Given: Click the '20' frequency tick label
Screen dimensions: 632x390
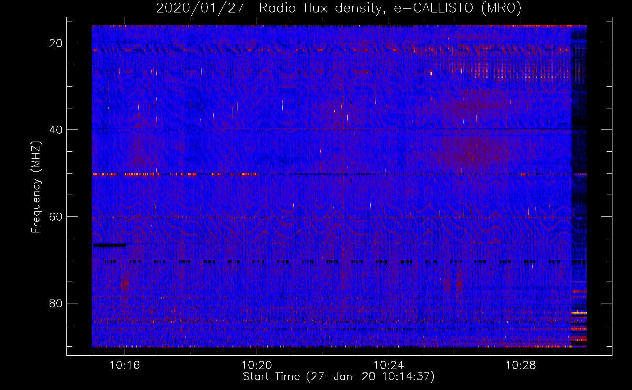Looking at the screenshot, I should [56, 43].
